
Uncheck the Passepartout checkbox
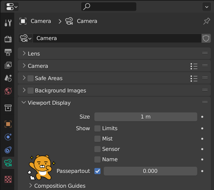[97, 171]
